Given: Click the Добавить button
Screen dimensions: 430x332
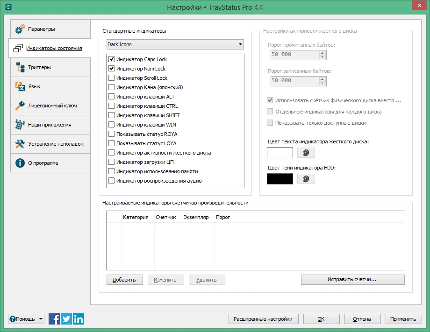Looking at the screenshot, I should coord(124,280).
